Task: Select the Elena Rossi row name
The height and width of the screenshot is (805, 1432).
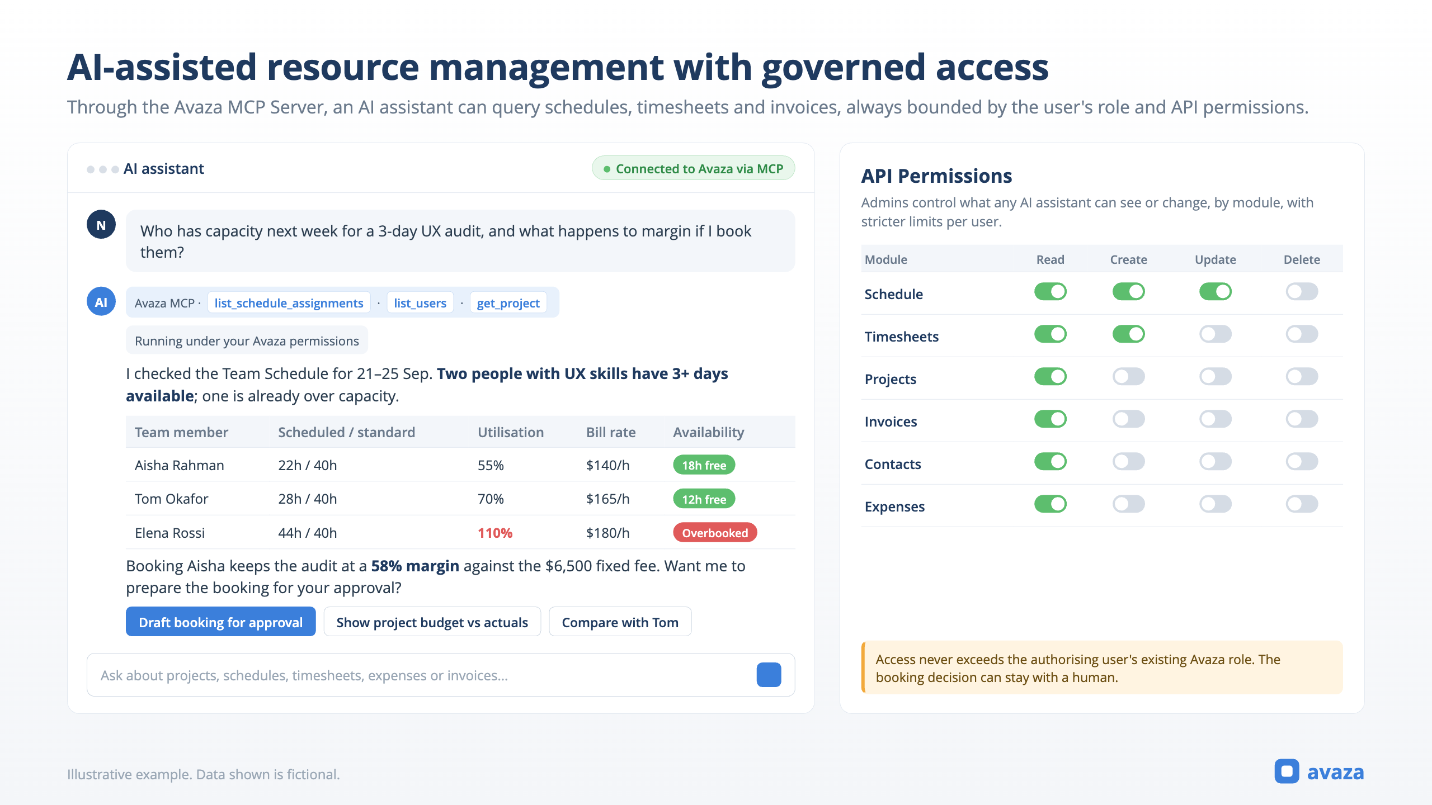Action: [169, 533]
